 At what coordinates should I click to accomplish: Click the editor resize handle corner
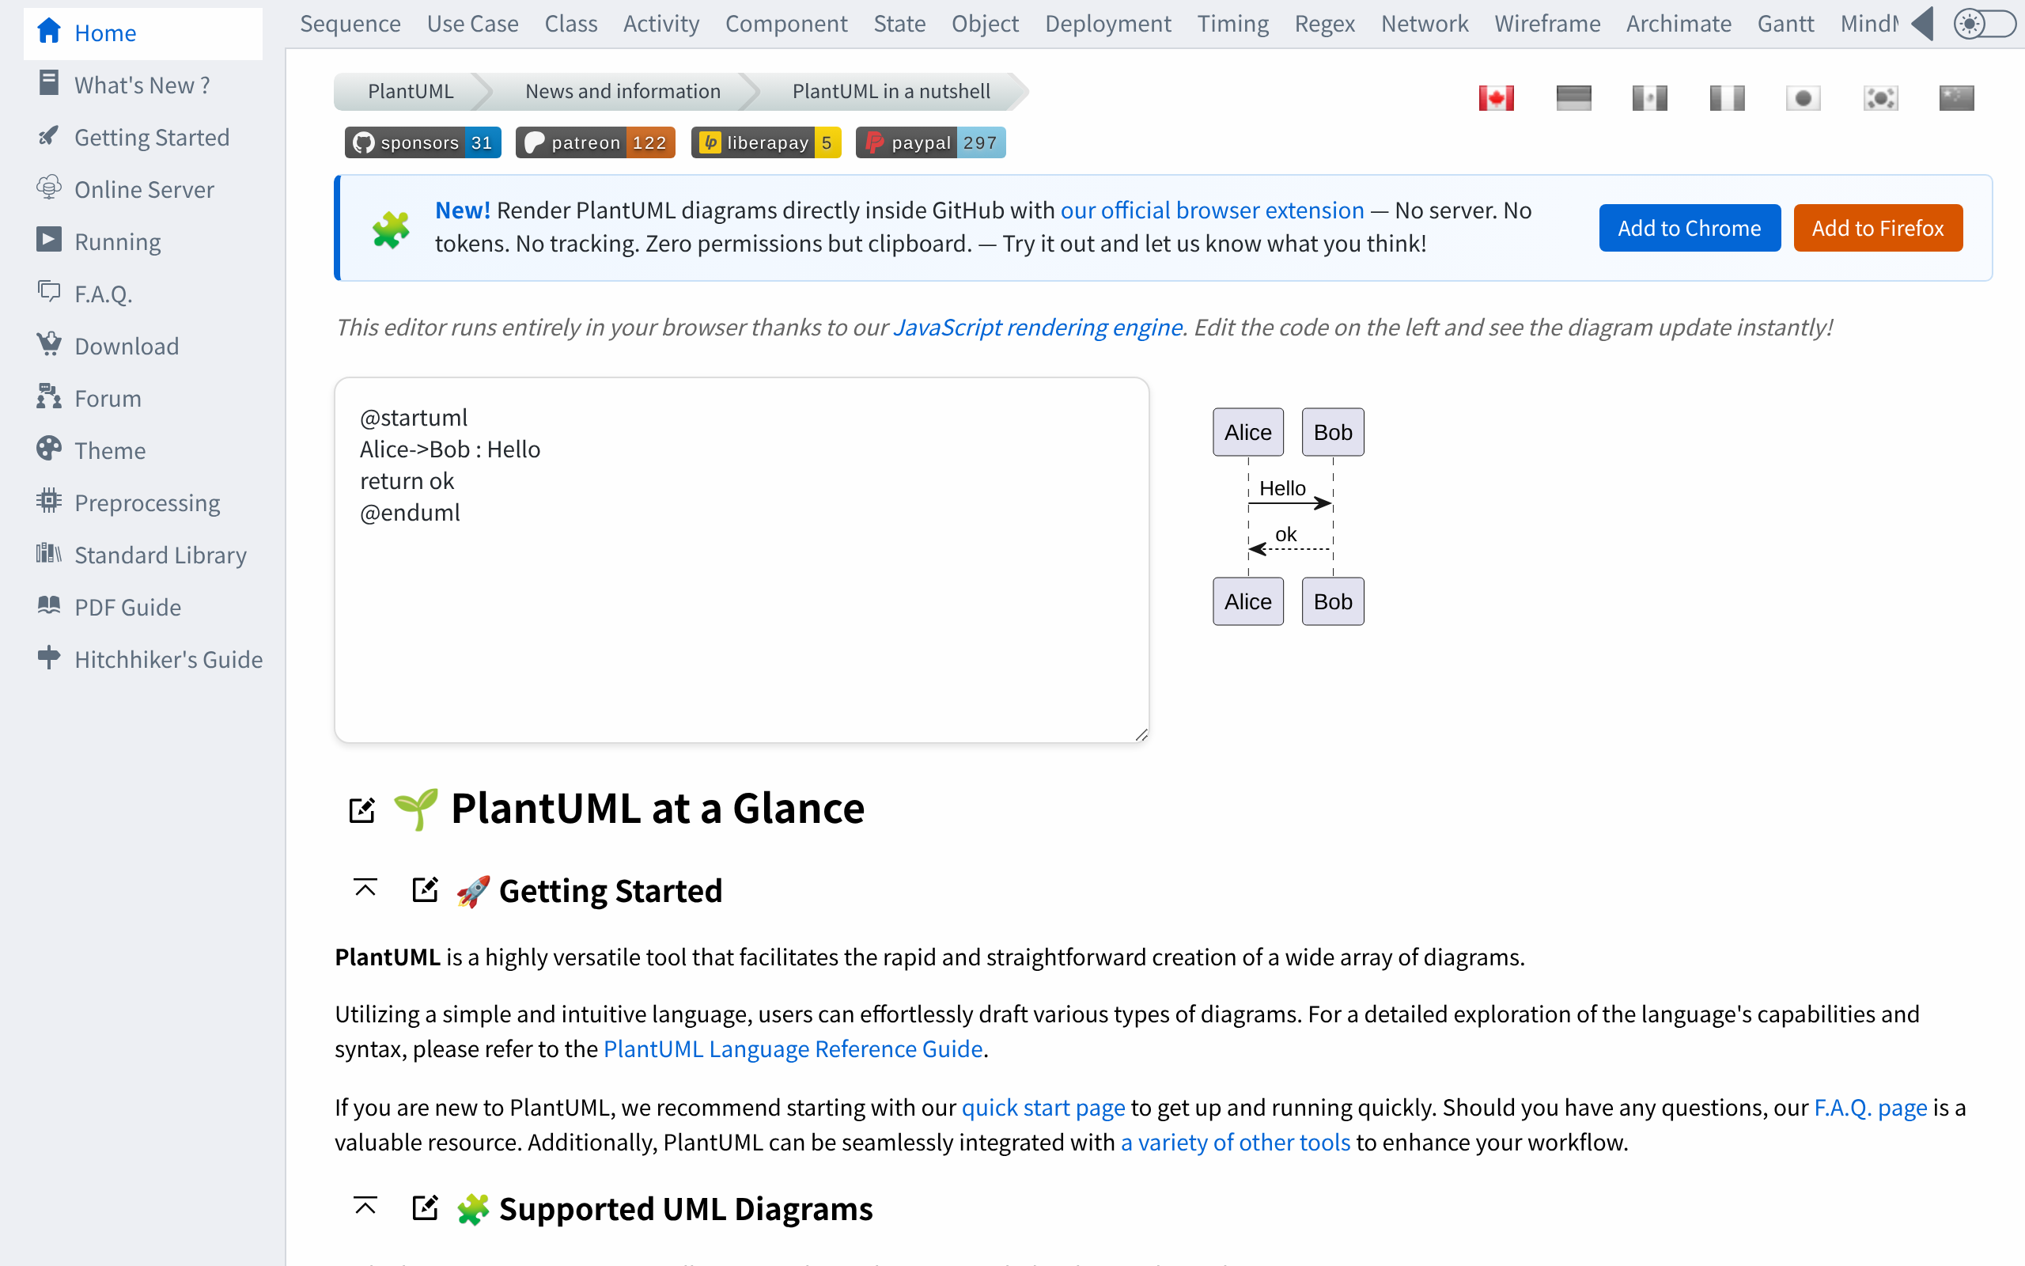1141,734
